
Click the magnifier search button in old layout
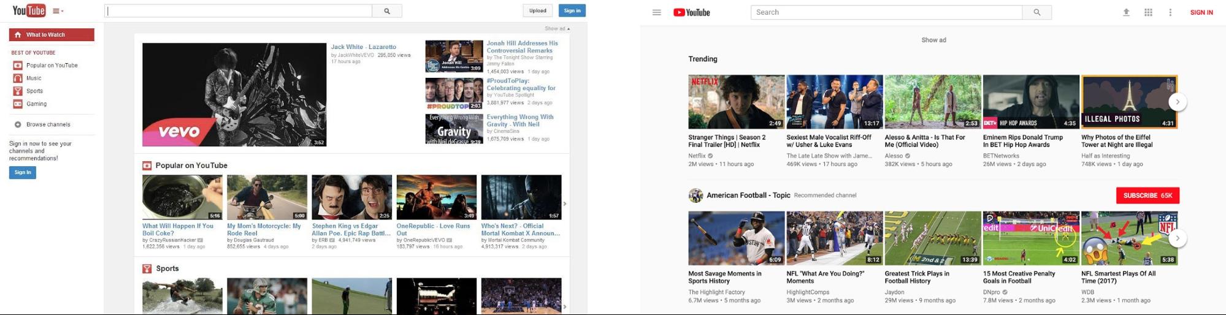click(387, 10)
